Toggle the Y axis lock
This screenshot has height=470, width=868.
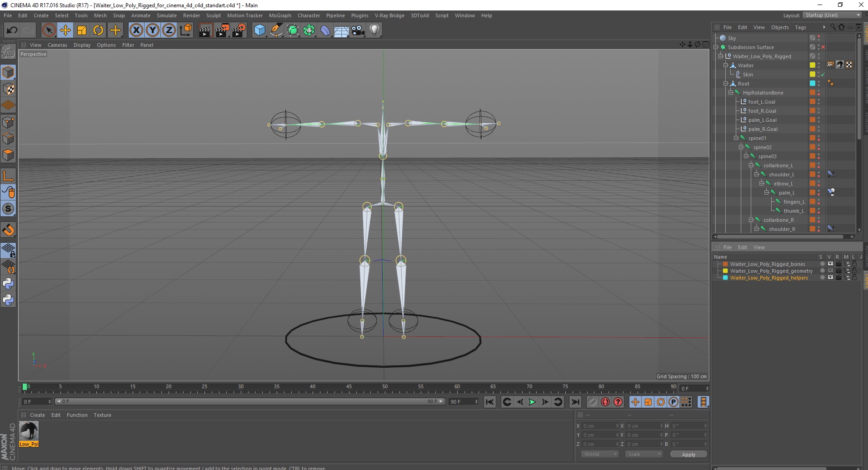click(x=153, y=30)
